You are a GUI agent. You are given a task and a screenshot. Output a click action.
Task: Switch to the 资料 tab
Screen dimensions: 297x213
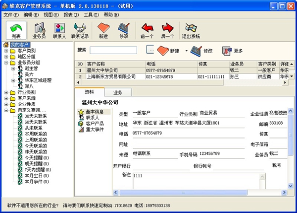point(89,92)
